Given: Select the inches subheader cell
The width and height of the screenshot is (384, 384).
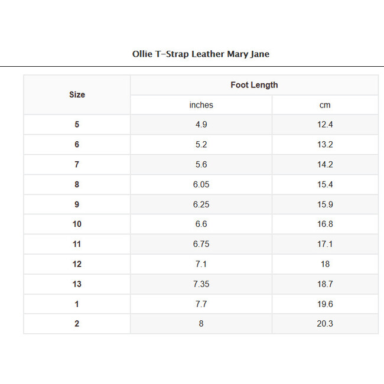Looking at the screenshot, I should pyautogui.click(x=201, y=105).
